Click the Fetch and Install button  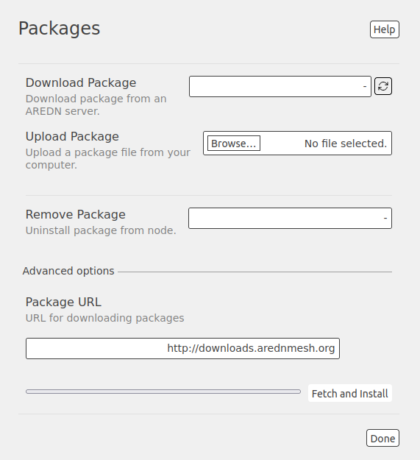point(349,393)
